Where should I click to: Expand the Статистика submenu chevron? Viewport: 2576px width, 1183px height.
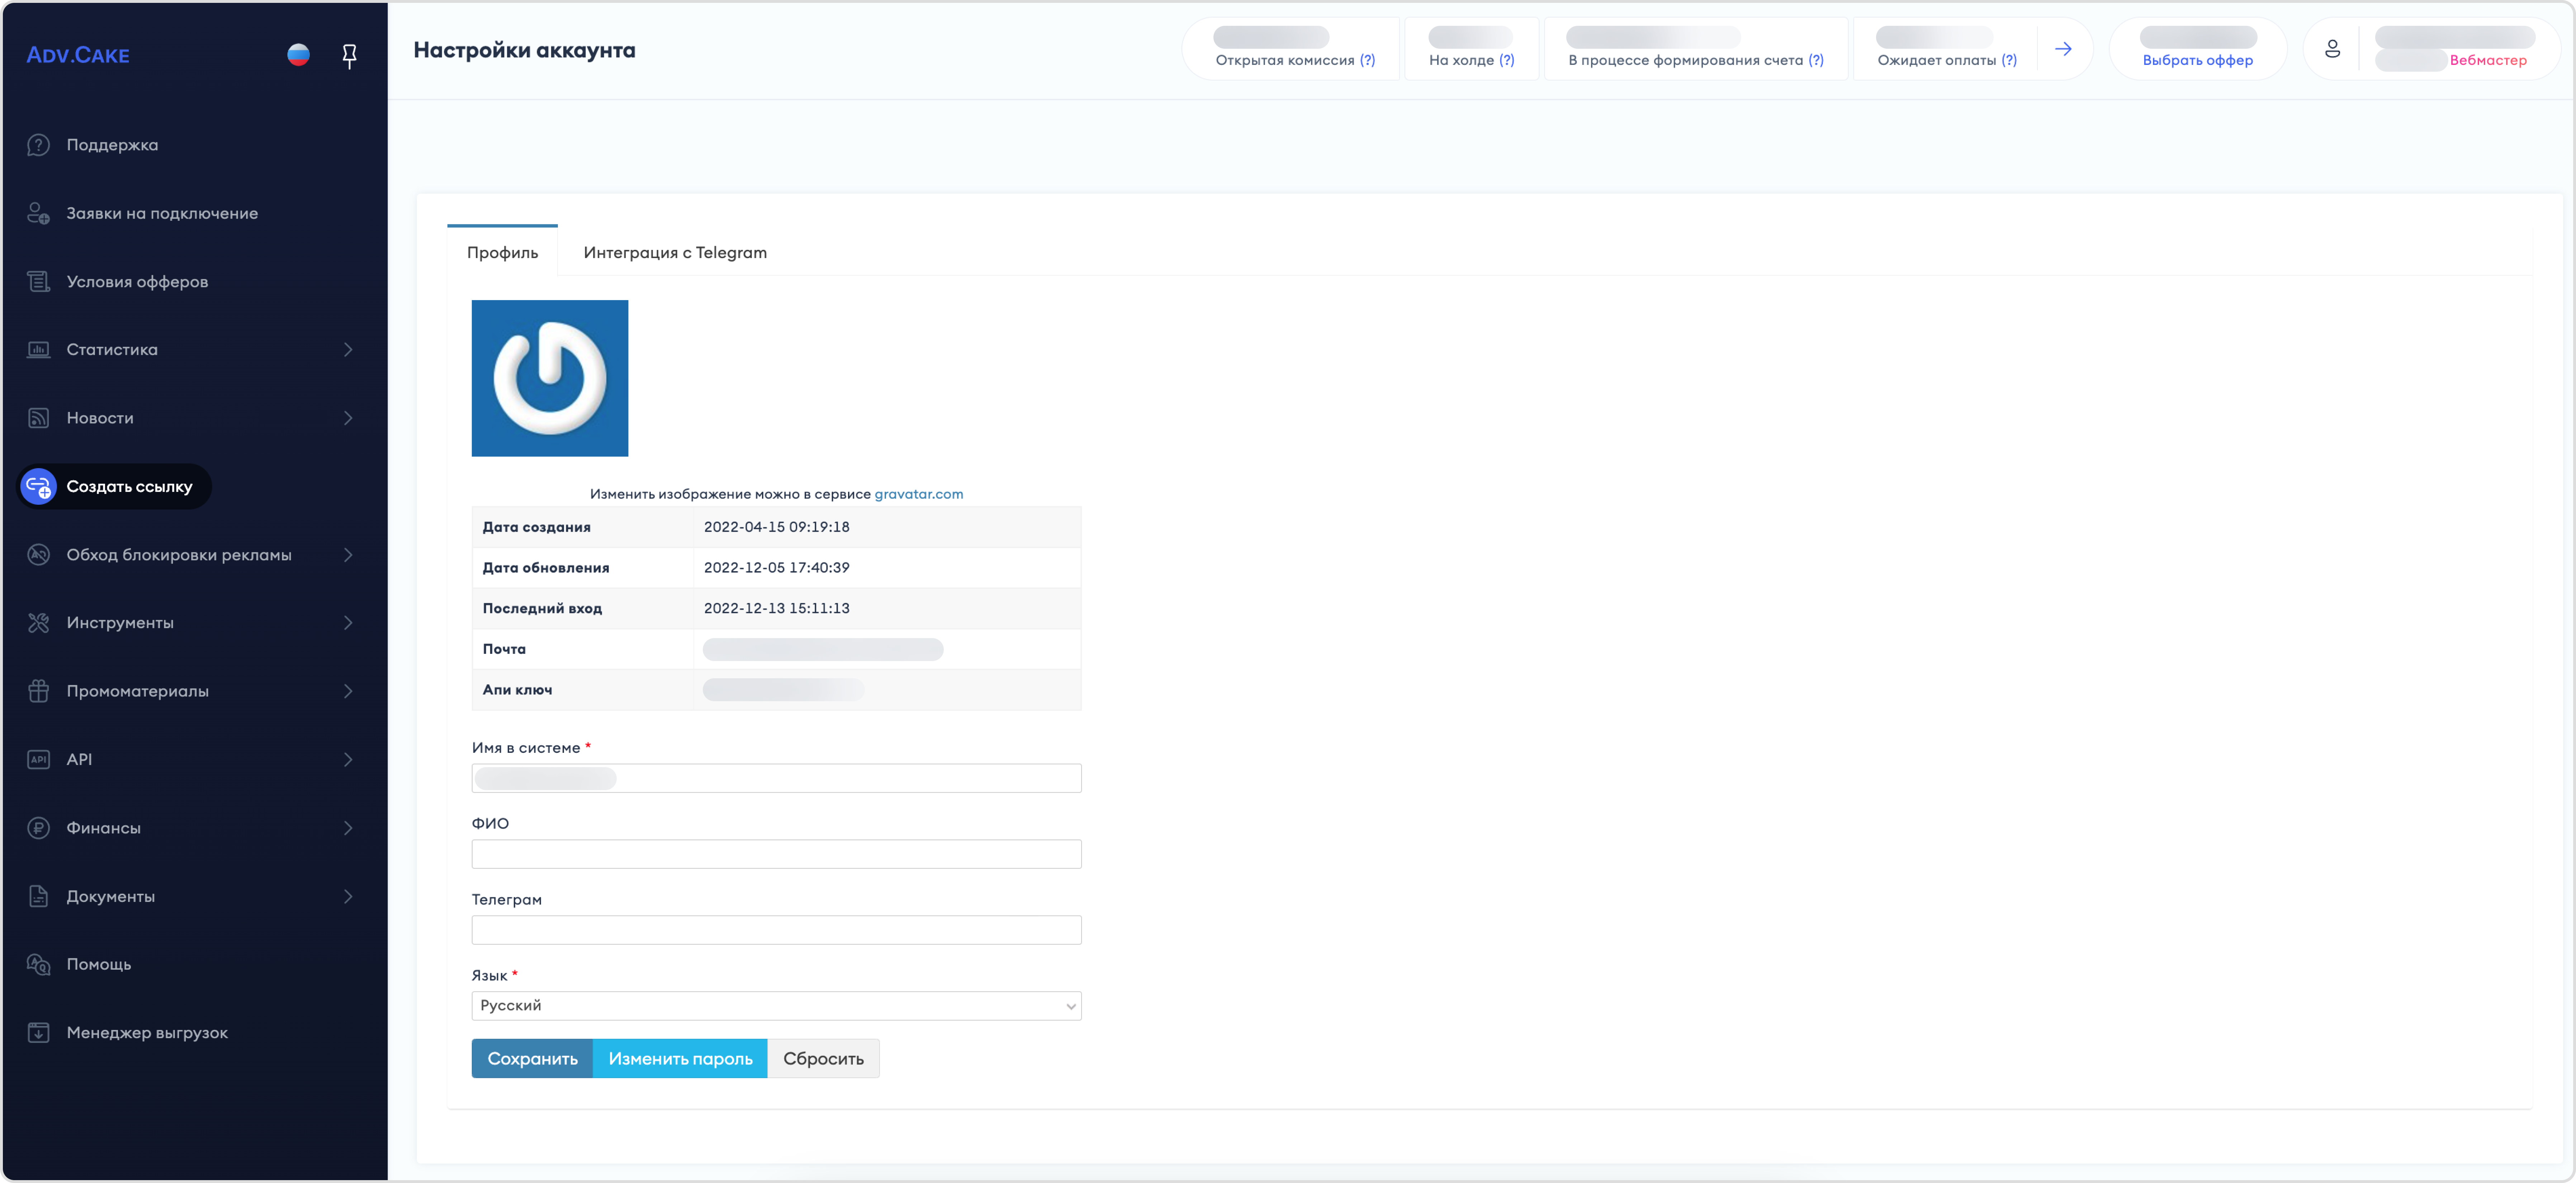tap(348, 350)
